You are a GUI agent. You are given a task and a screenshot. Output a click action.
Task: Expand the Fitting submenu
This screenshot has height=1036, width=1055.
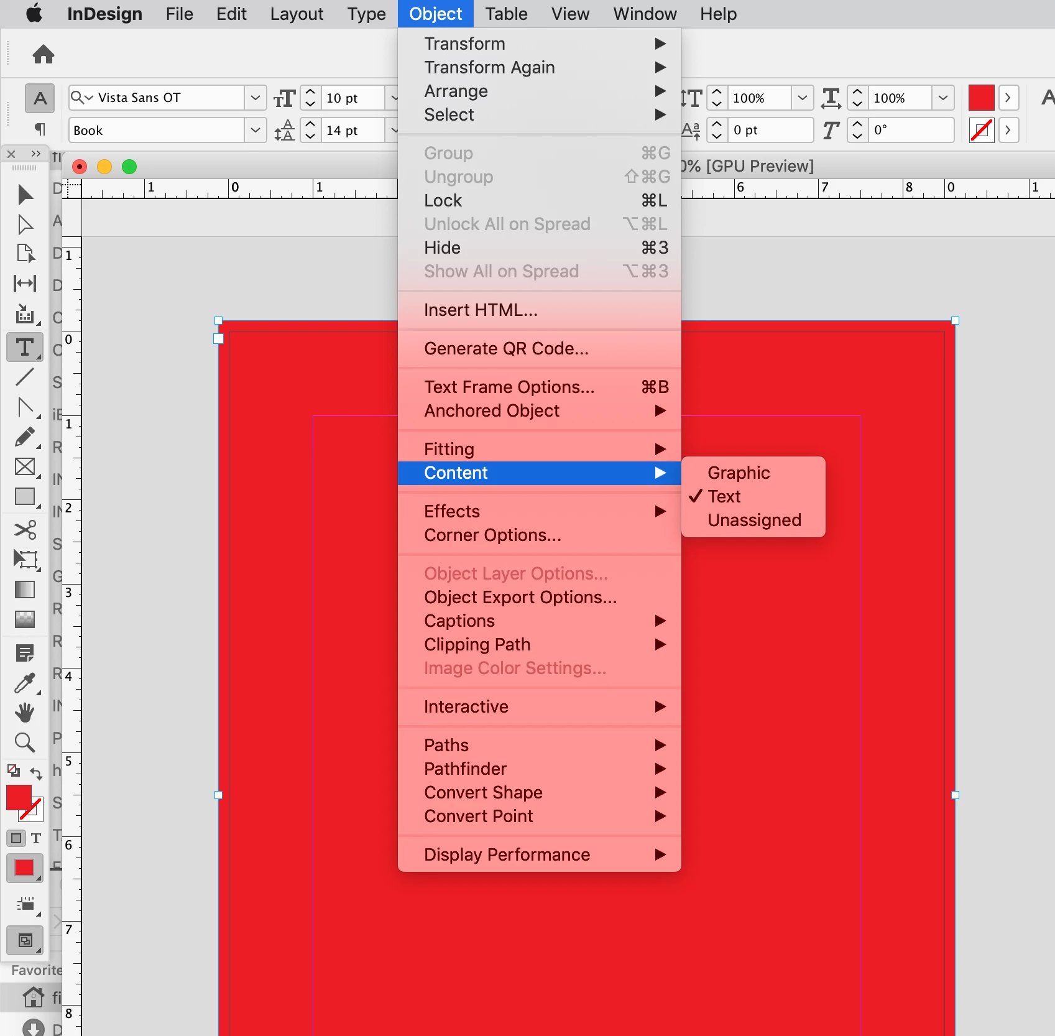(x=540, y=449)
